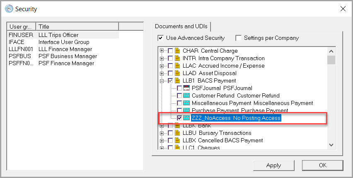The height and width of the screenshot is (178, 353).
Task: Expand the LLBU Bursary Transactions node
Action: 162,133
